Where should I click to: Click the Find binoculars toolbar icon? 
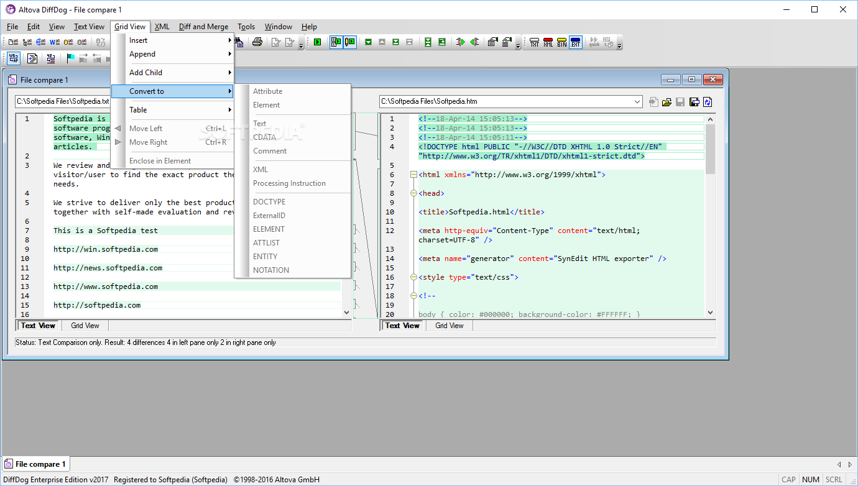tap(239, 42)
